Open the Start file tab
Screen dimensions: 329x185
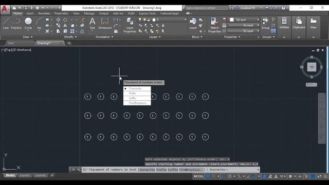[x=11, y=43]
